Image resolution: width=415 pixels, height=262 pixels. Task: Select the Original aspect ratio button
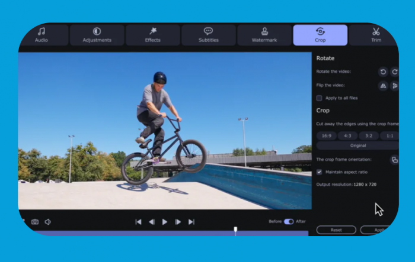358,145
